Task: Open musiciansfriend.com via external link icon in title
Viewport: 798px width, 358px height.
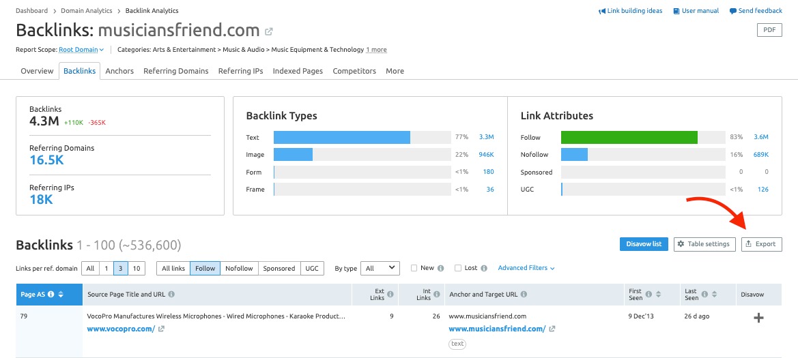Action: pyautogui.click(x=269, y=31)
